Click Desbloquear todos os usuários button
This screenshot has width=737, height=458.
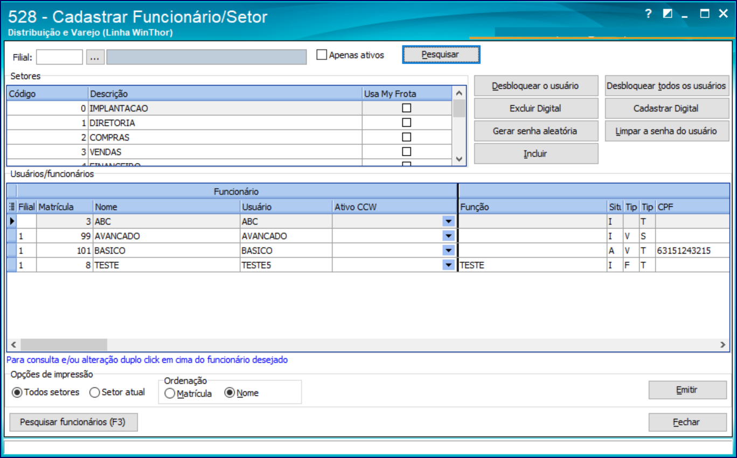pos(667,86)
